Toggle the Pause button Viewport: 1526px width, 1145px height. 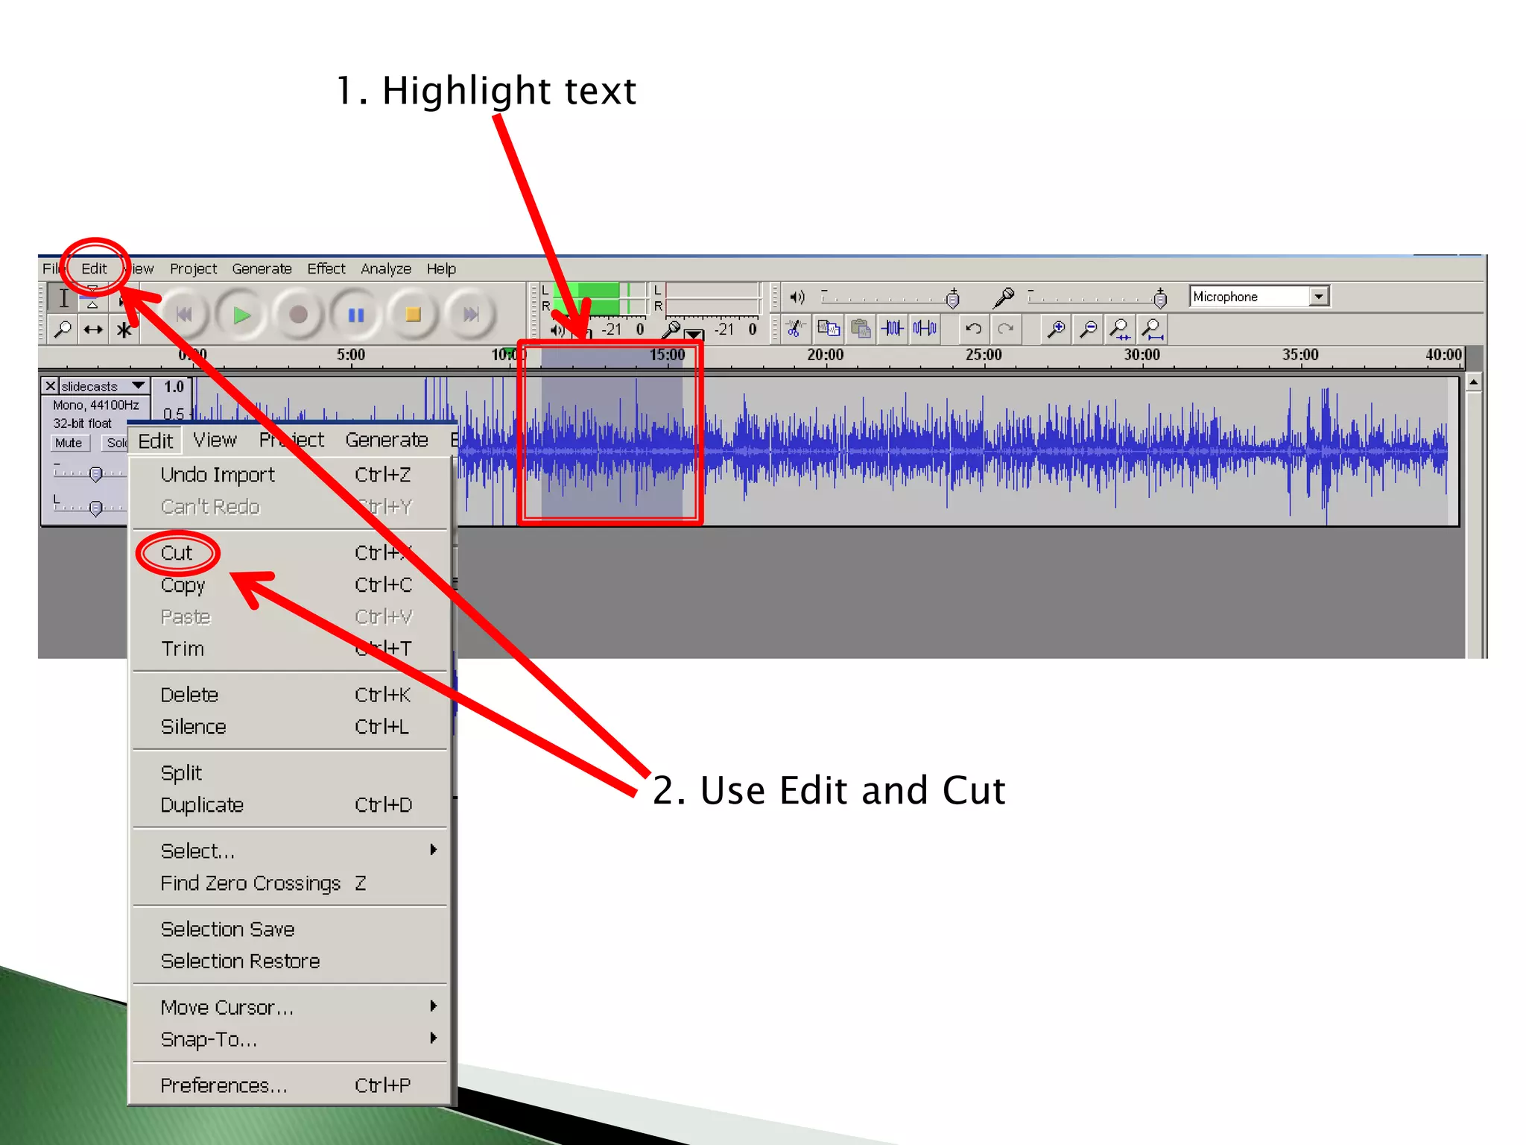[x=356, y=315]
